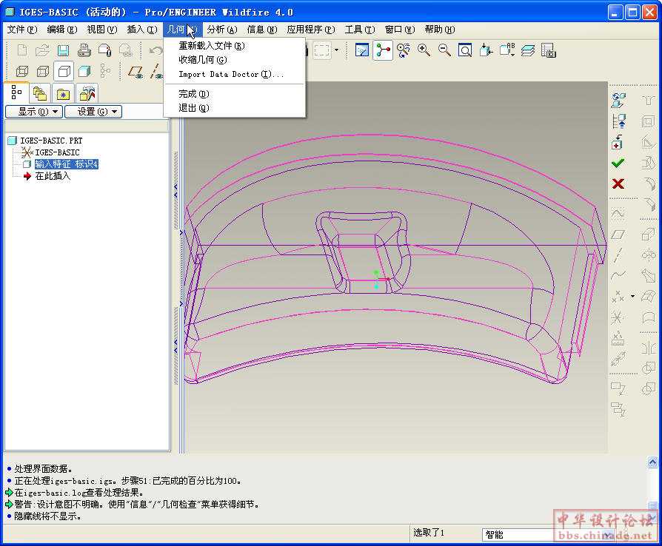The height and width of the screenshot is (546, 662).
Task: Click the reorient view icon
Action: point(486,50)
